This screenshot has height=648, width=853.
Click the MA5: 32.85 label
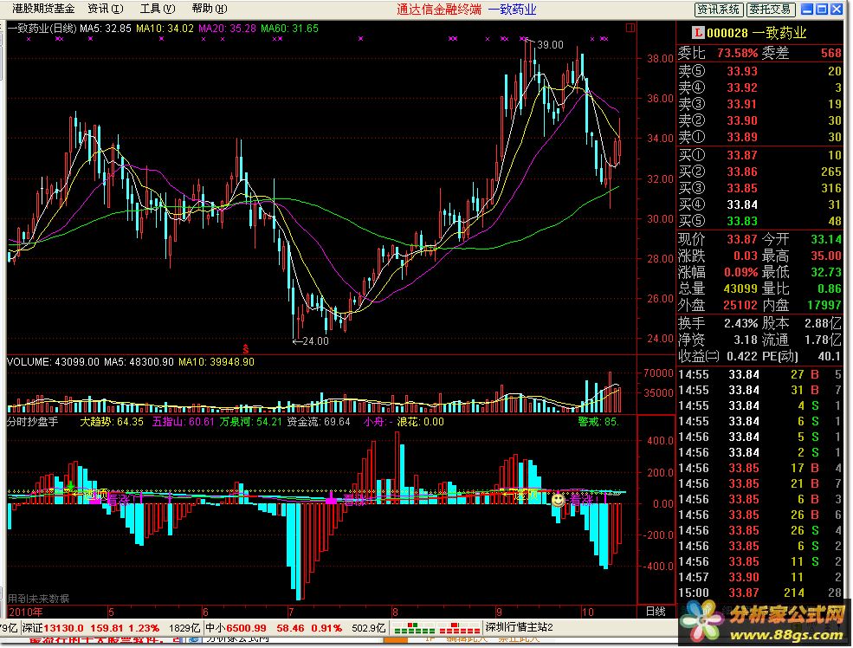[106, 29]
